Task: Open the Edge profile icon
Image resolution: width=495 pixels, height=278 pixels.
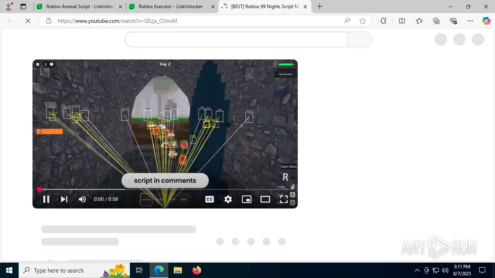Action: pyautogui.click(x=9, y=7)
